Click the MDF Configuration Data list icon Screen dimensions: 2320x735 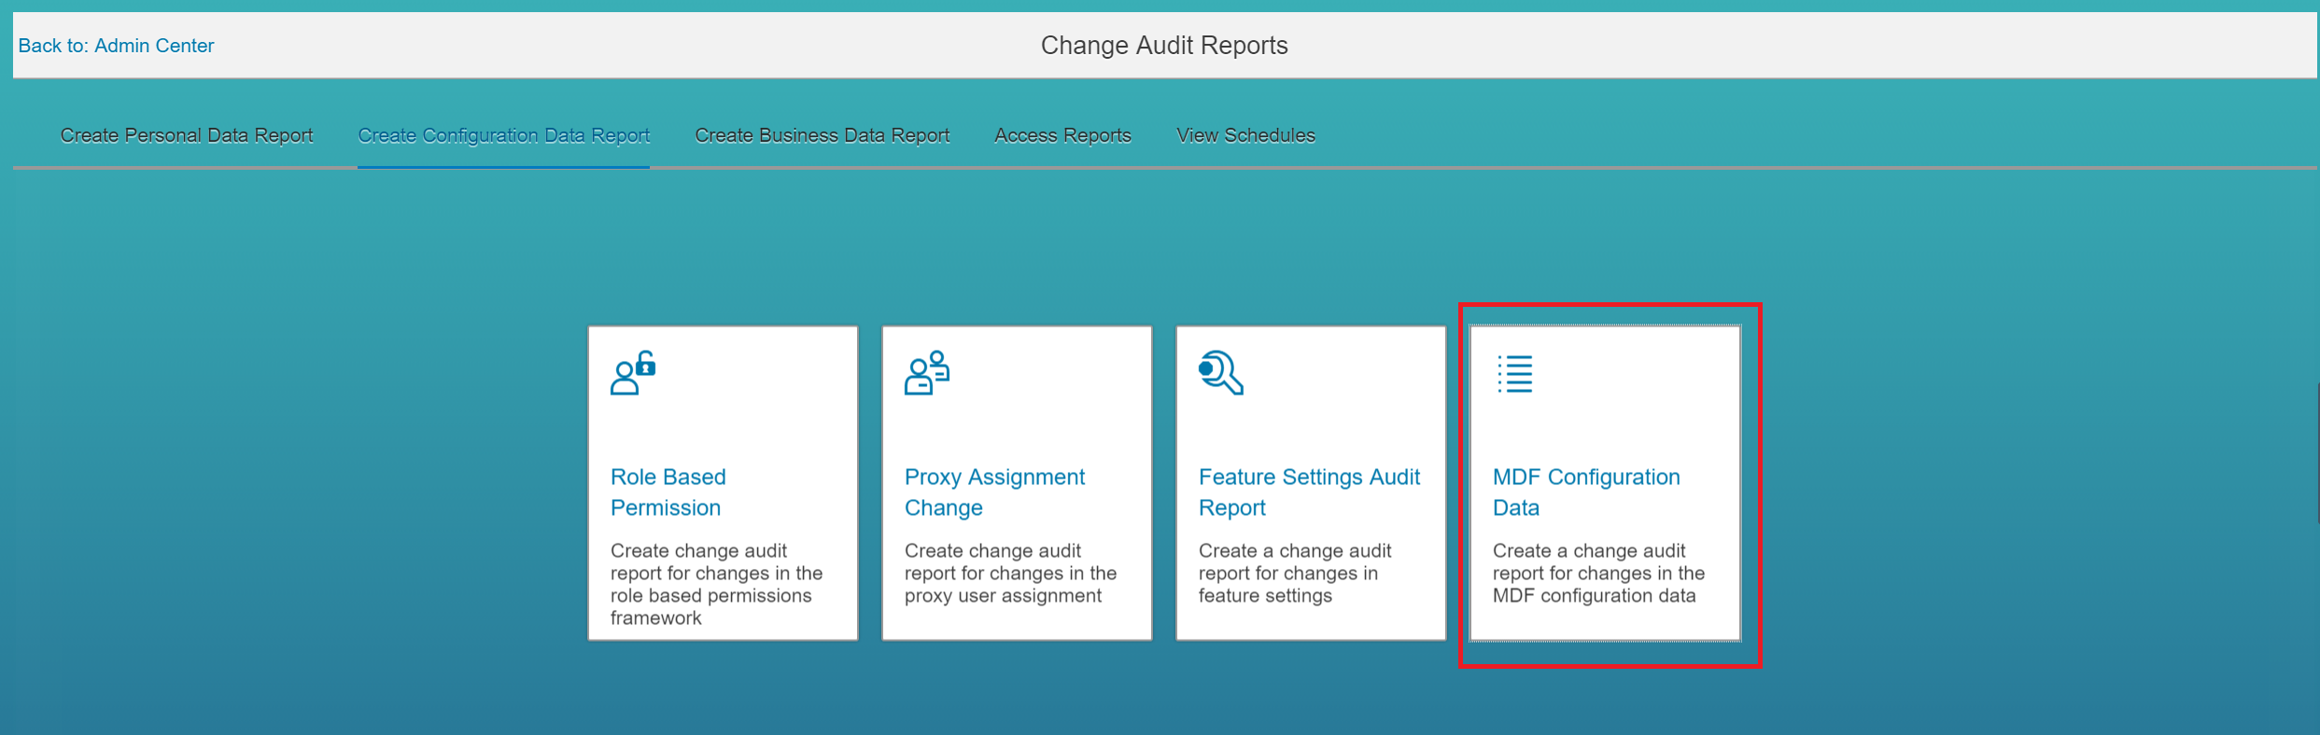pos(1515,374)
